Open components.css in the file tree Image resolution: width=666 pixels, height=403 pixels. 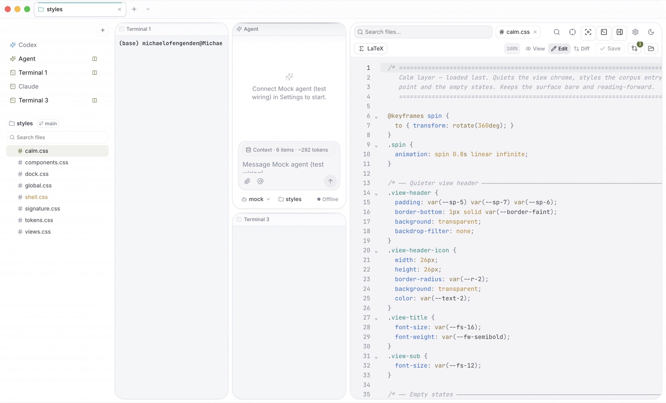(57, 163)
